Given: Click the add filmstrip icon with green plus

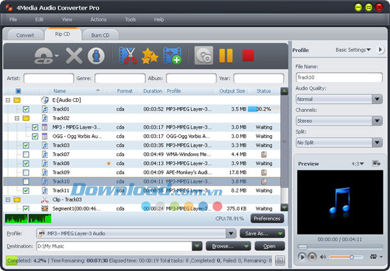Looking at the screenshot, I should click(x=172, y=56).
